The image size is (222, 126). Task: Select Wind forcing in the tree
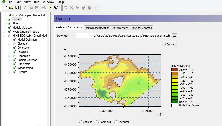coord(25,68)
